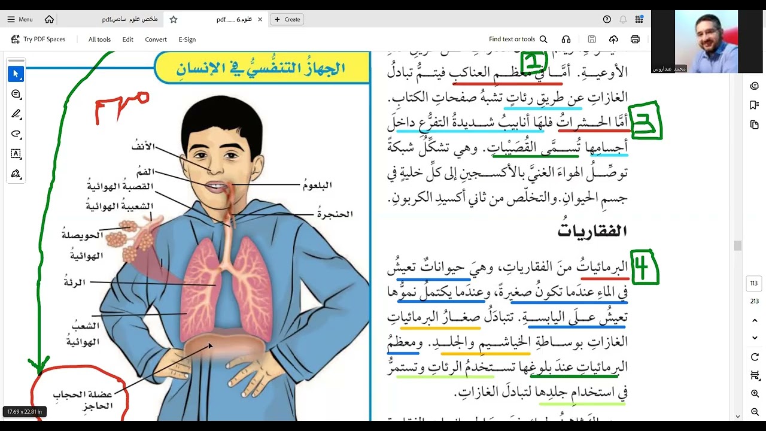Click the upload to cloud icon
This screenshot has height=431, width=766.
click(x=613, y=40)
